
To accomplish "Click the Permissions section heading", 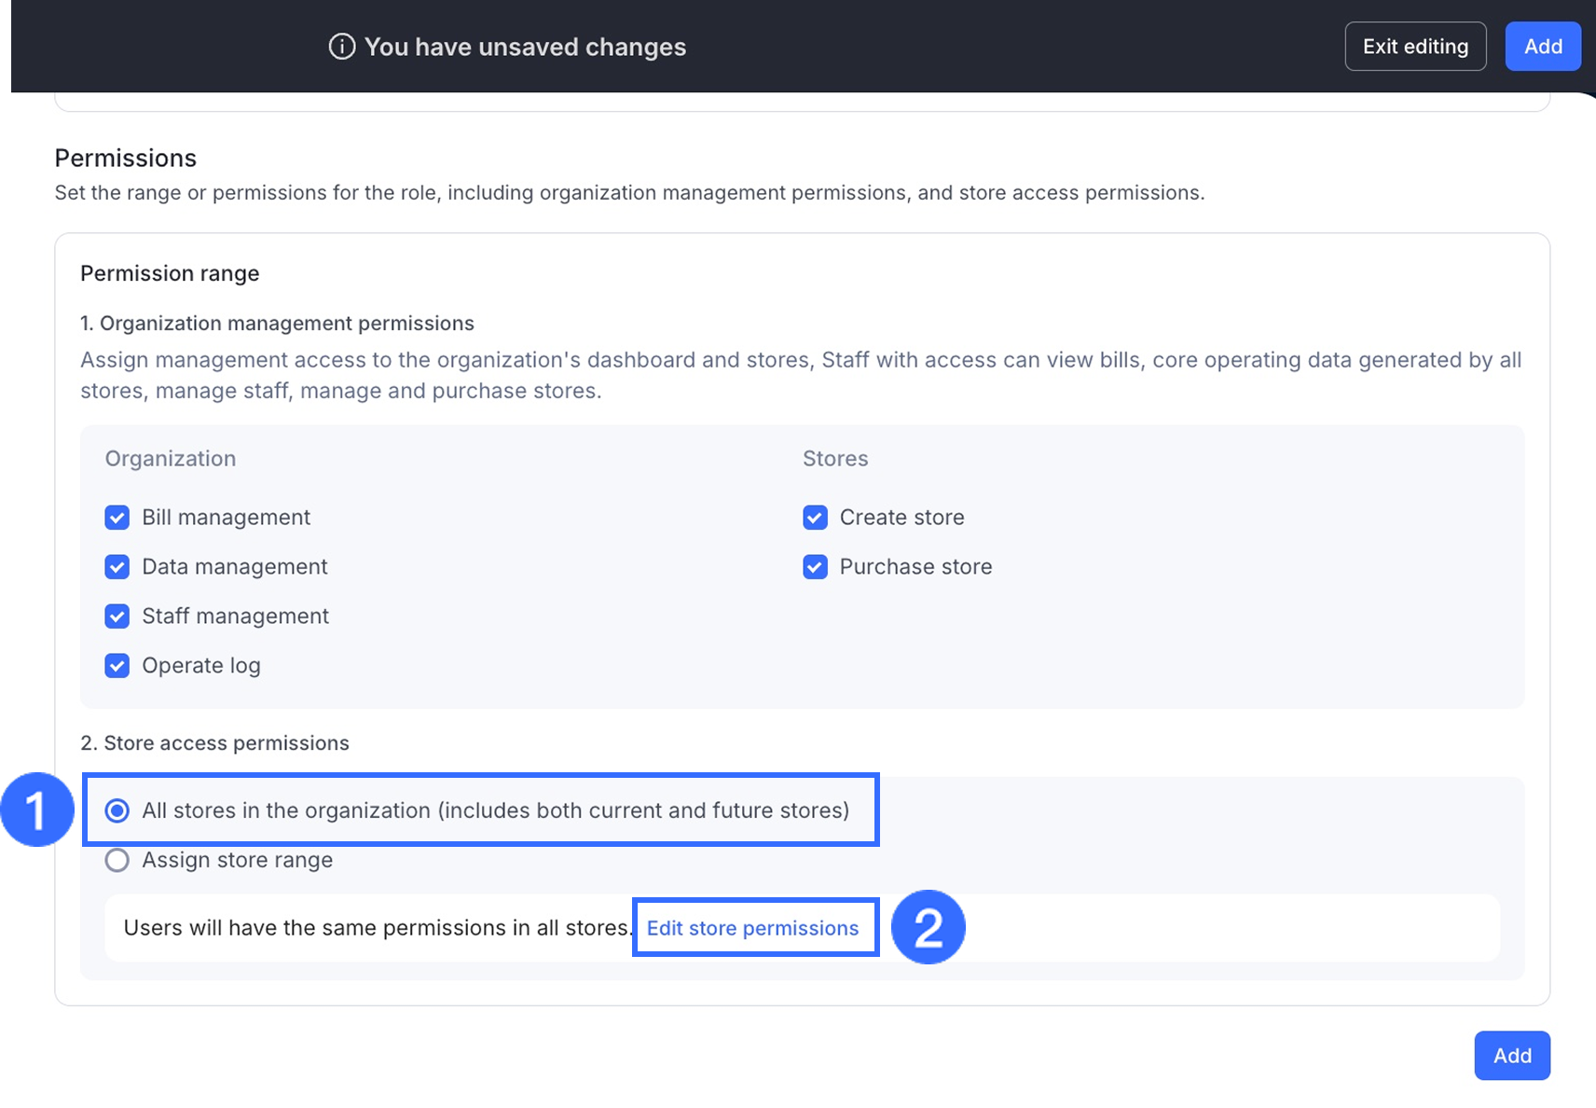I will point(126,159).
